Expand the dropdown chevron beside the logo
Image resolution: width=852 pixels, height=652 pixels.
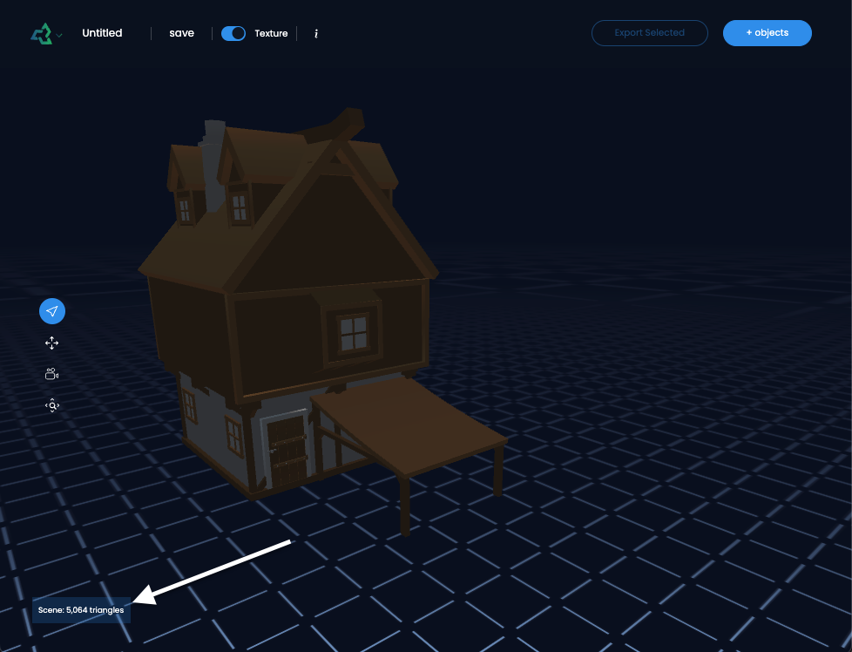tap(59, 36)
